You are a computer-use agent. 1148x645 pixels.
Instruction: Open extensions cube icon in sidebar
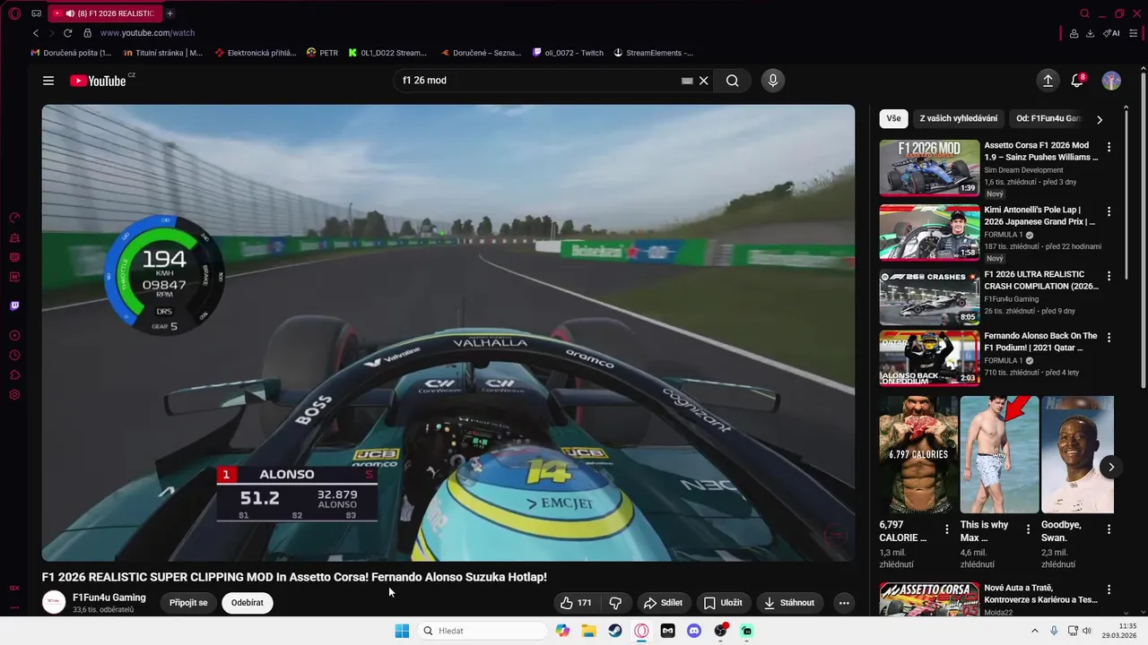[14, 374]
